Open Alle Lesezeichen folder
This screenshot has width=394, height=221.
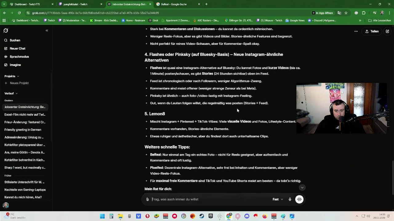pyautogui.click(x=380, y=21)
